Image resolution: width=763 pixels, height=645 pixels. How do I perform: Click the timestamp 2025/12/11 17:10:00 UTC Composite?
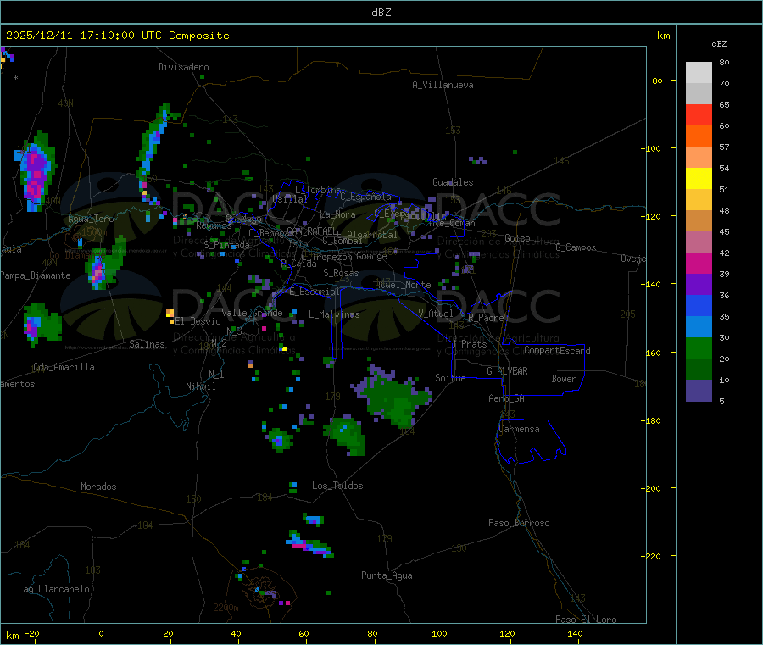(x=117, y=36)
